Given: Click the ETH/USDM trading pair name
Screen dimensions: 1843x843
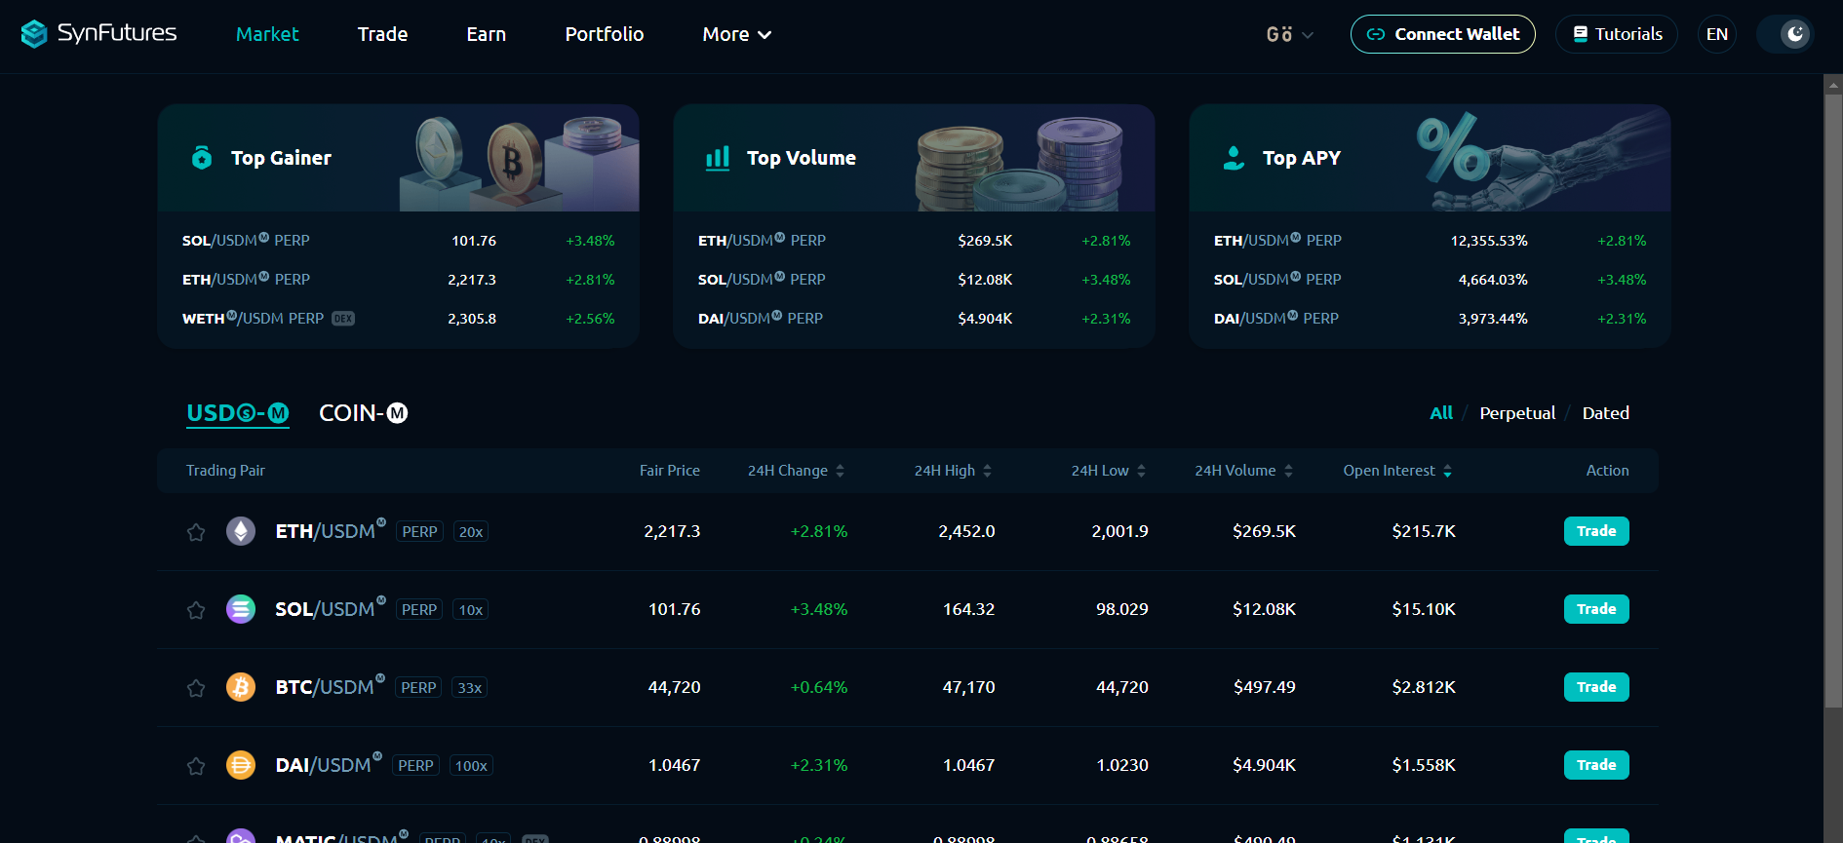Looking at the screenshot, I should point(331,530).
